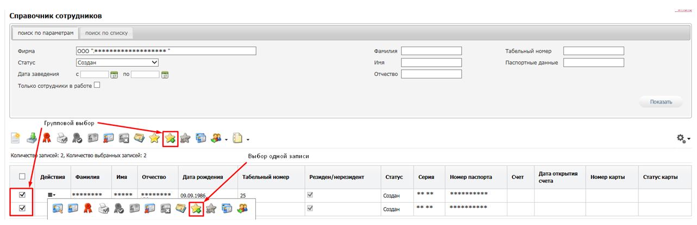Image resolution: width=697 pixels, height=225 pixels.
Task: Open the calendar picker for the start date
Action: (x=114, y=75)
